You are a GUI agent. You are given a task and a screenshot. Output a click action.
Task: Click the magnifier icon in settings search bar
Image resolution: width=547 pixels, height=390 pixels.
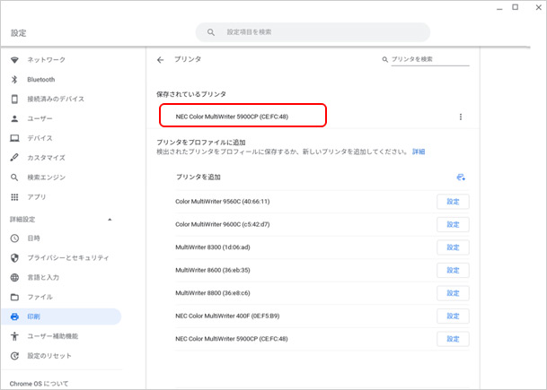pyautogui.click(x=211, y=32)
